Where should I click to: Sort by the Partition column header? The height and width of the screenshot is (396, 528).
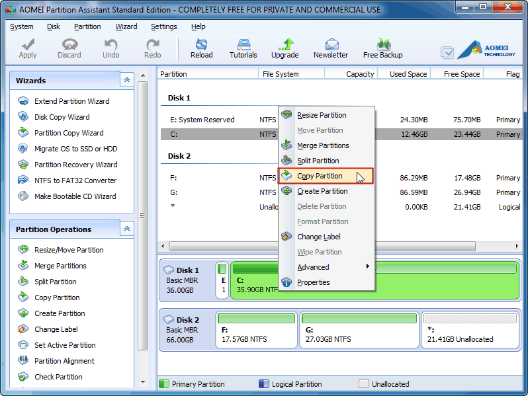[208, 74]
